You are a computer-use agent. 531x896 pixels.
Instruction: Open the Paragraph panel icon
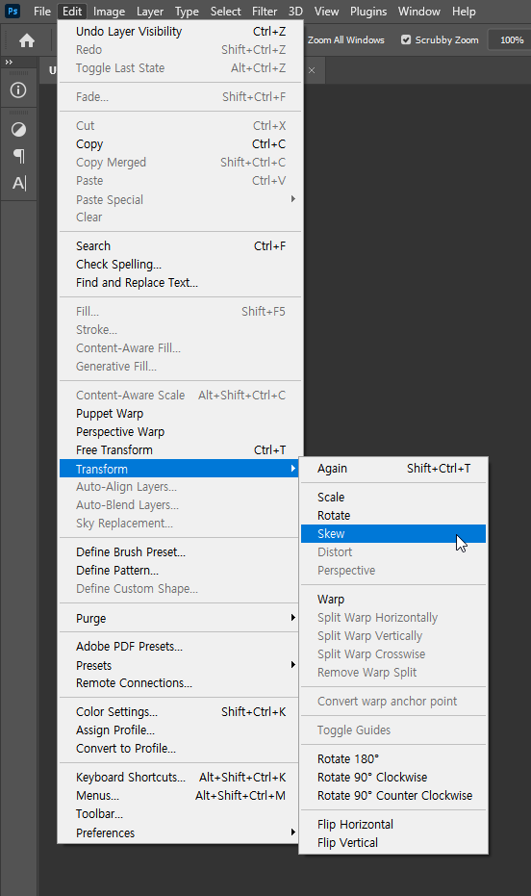19,156
